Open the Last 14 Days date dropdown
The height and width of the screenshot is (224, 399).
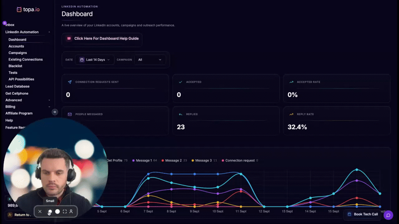[x=95, y=59]
